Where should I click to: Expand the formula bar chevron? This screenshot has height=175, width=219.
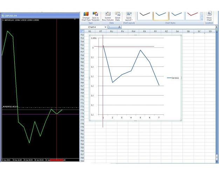click(x=217, y=27)
